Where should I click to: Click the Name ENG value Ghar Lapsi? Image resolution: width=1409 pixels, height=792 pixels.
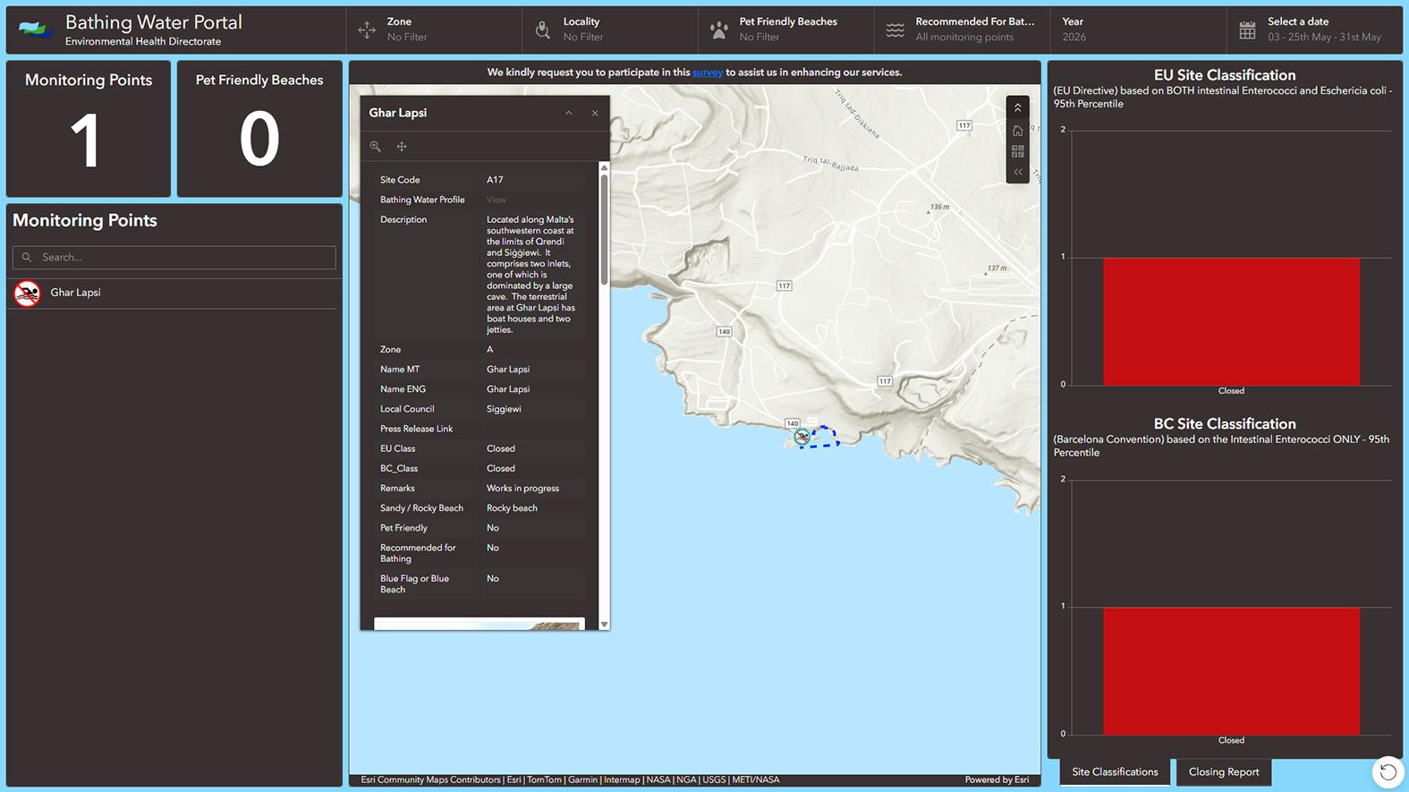coord(508,389)
